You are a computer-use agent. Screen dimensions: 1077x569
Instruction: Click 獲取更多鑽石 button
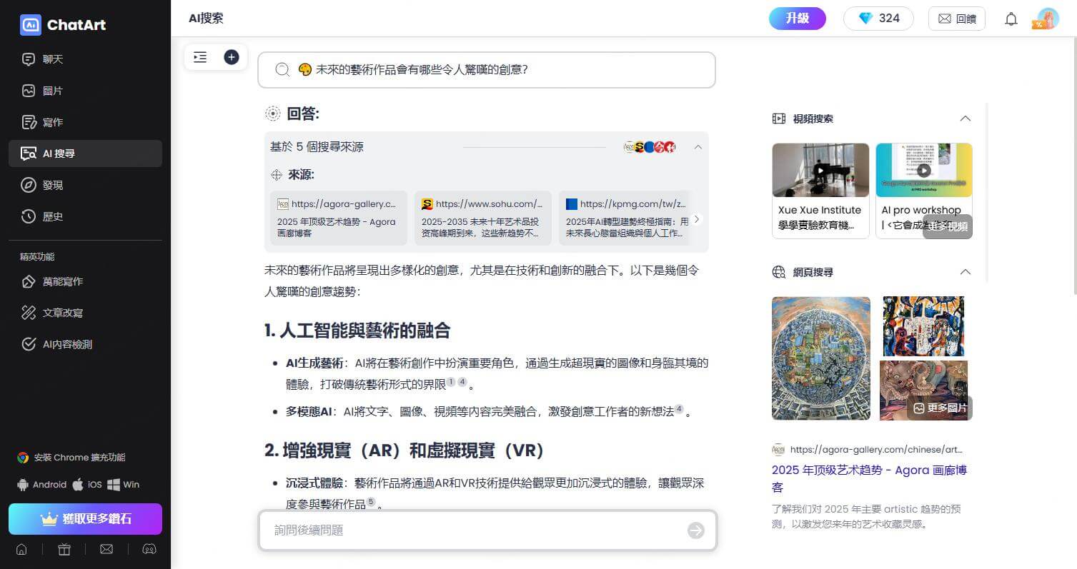coord(85,519)
